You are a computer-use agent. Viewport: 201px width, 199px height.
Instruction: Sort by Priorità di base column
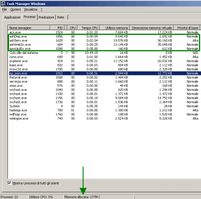(187, 28)
